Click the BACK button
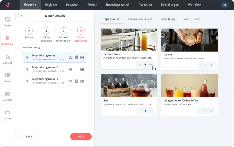The height and width of the screenshot is (147, 234). pos(29,137)
